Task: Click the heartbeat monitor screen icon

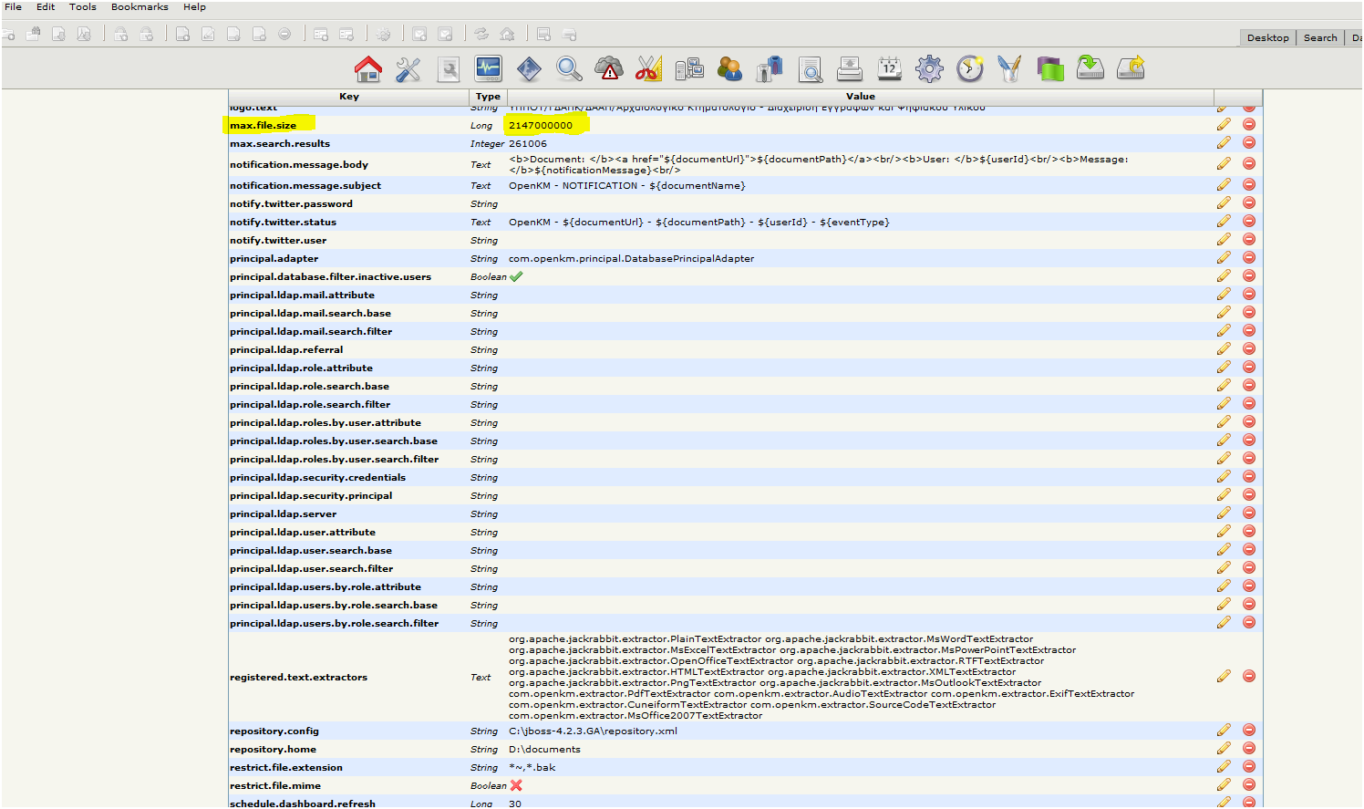Action: (x=489, y=69)
